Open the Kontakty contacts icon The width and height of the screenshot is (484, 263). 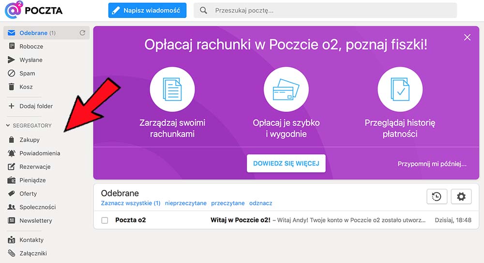[x=12, y=240]
